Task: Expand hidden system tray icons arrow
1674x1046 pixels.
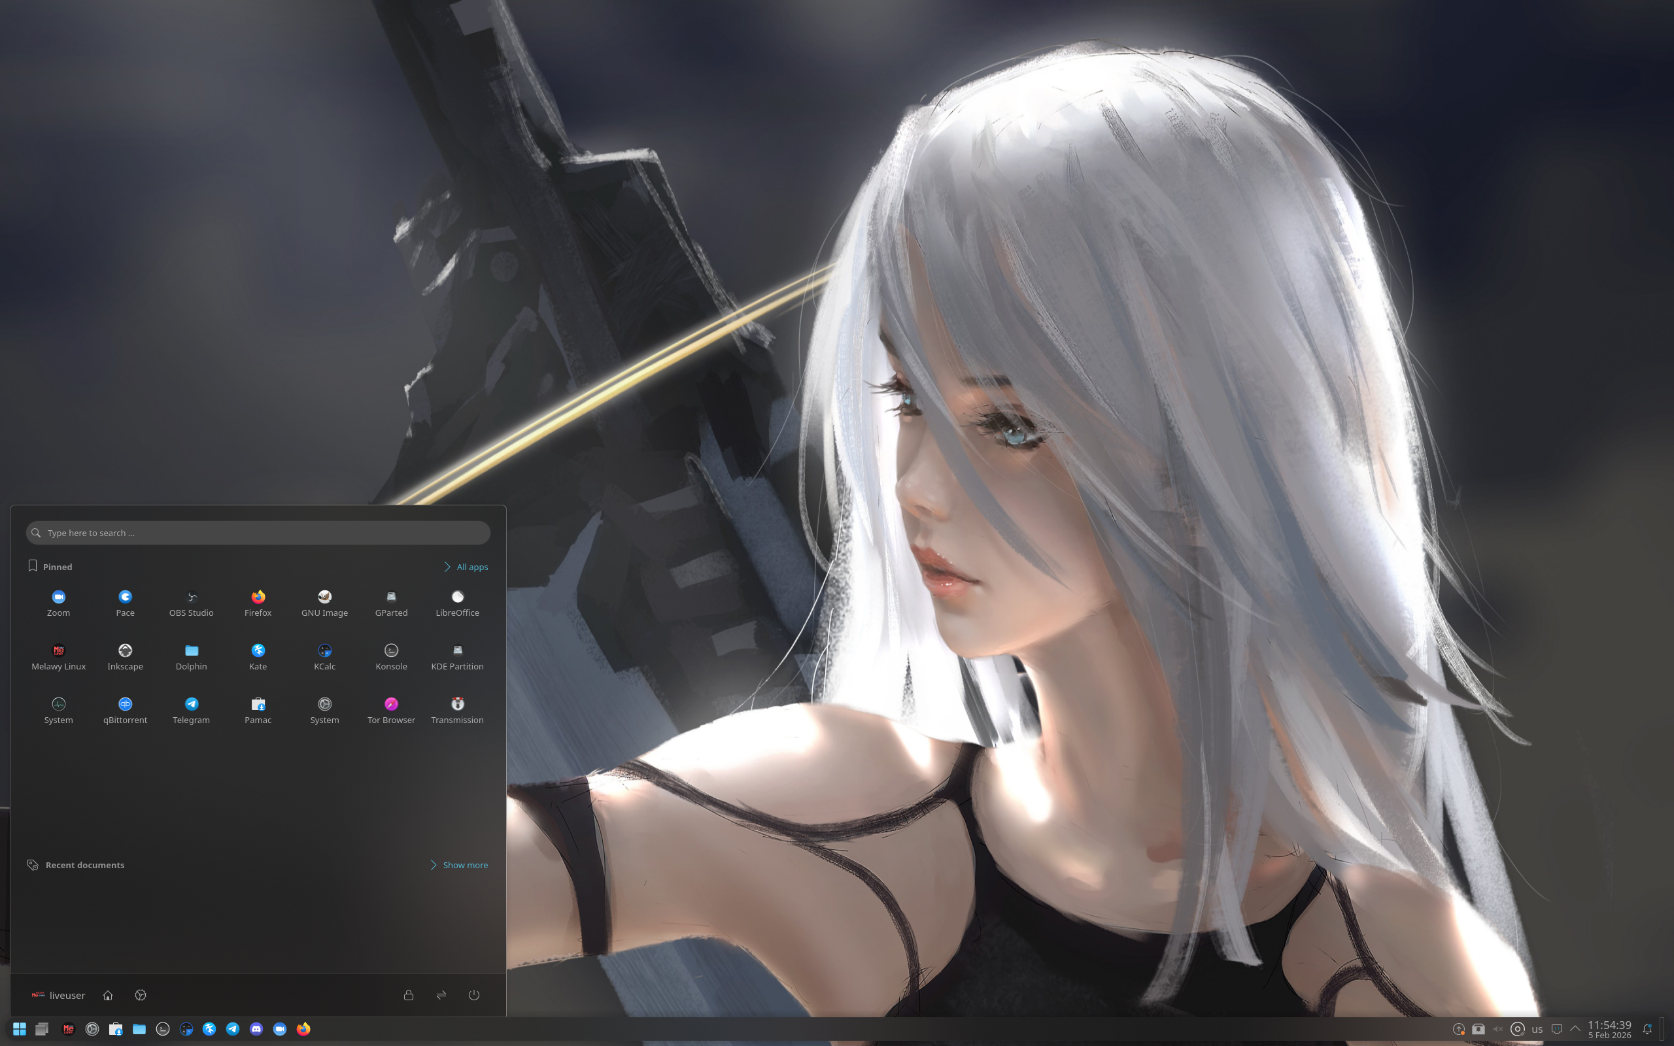Action: point(1575,1029)
